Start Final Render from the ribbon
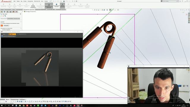Screen dimensions: 190x107 56,6
